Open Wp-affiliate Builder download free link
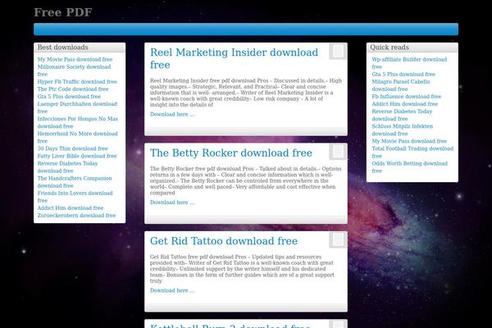The image size is (492, 328). coord(409,63)
